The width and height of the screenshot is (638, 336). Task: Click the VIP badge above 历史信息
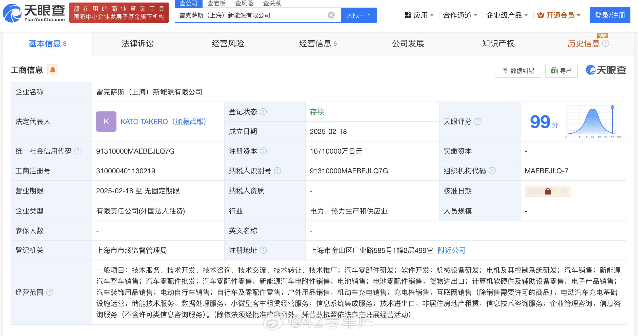coord(602,35)
